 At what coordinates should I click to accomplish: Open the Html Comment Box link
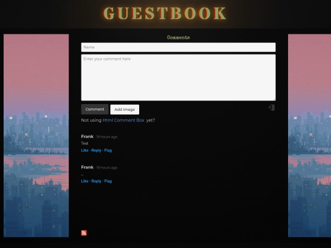click(123, 120)
